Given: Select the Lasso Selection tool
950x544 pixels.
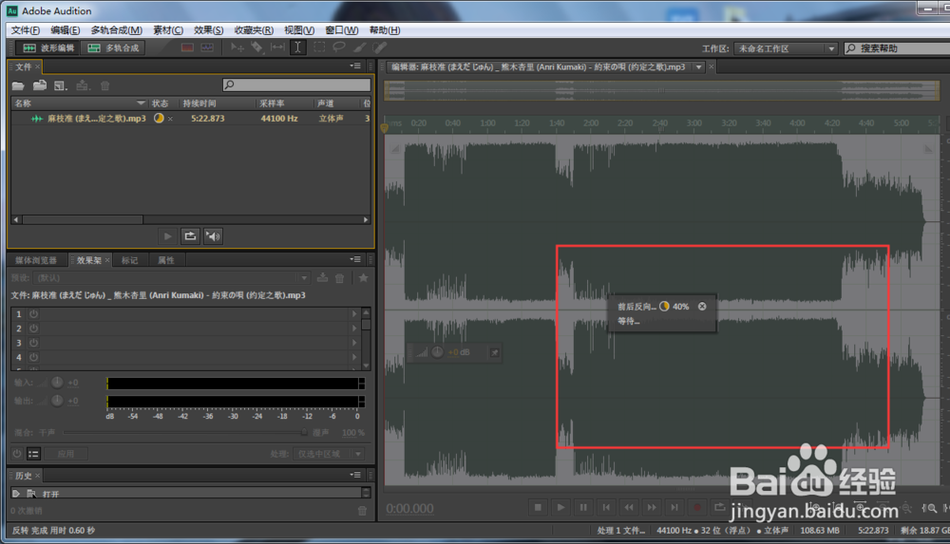Looking at the screenshot, I should (339, 47).
